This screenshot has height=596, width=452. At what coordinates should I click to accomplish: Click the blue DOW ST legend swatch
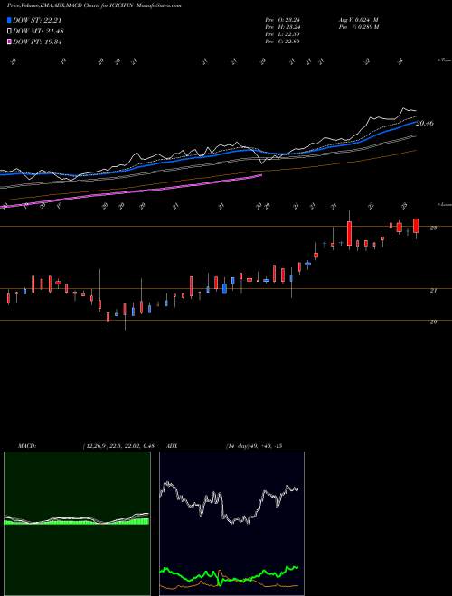9,20
